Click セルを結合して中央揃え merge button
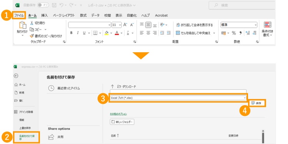Image resolution: width=288 pixels, height=144 pixels. click(x=193, y=33)
